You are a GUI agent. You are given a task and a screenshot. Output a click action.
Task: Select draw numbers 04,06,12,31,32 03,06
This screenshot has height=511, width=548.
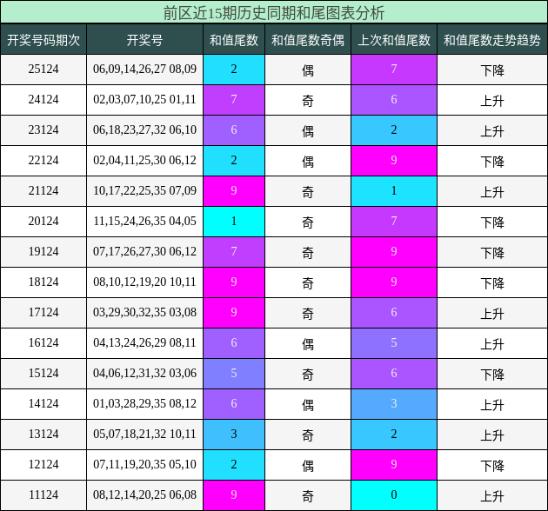144,373
